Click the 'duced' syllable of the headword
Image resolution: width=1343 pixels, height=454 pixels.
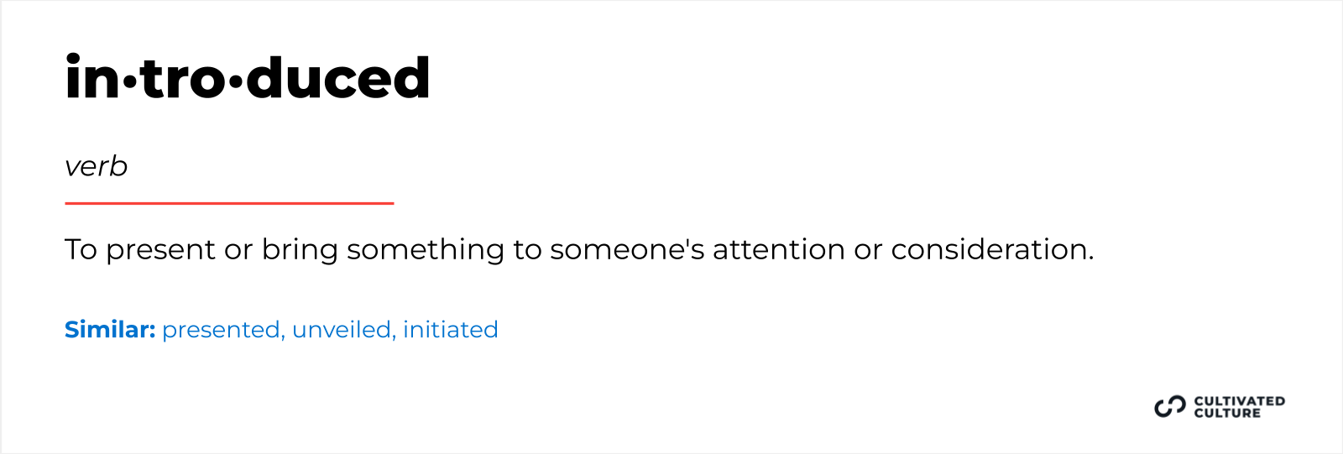[x=338, y=78]
